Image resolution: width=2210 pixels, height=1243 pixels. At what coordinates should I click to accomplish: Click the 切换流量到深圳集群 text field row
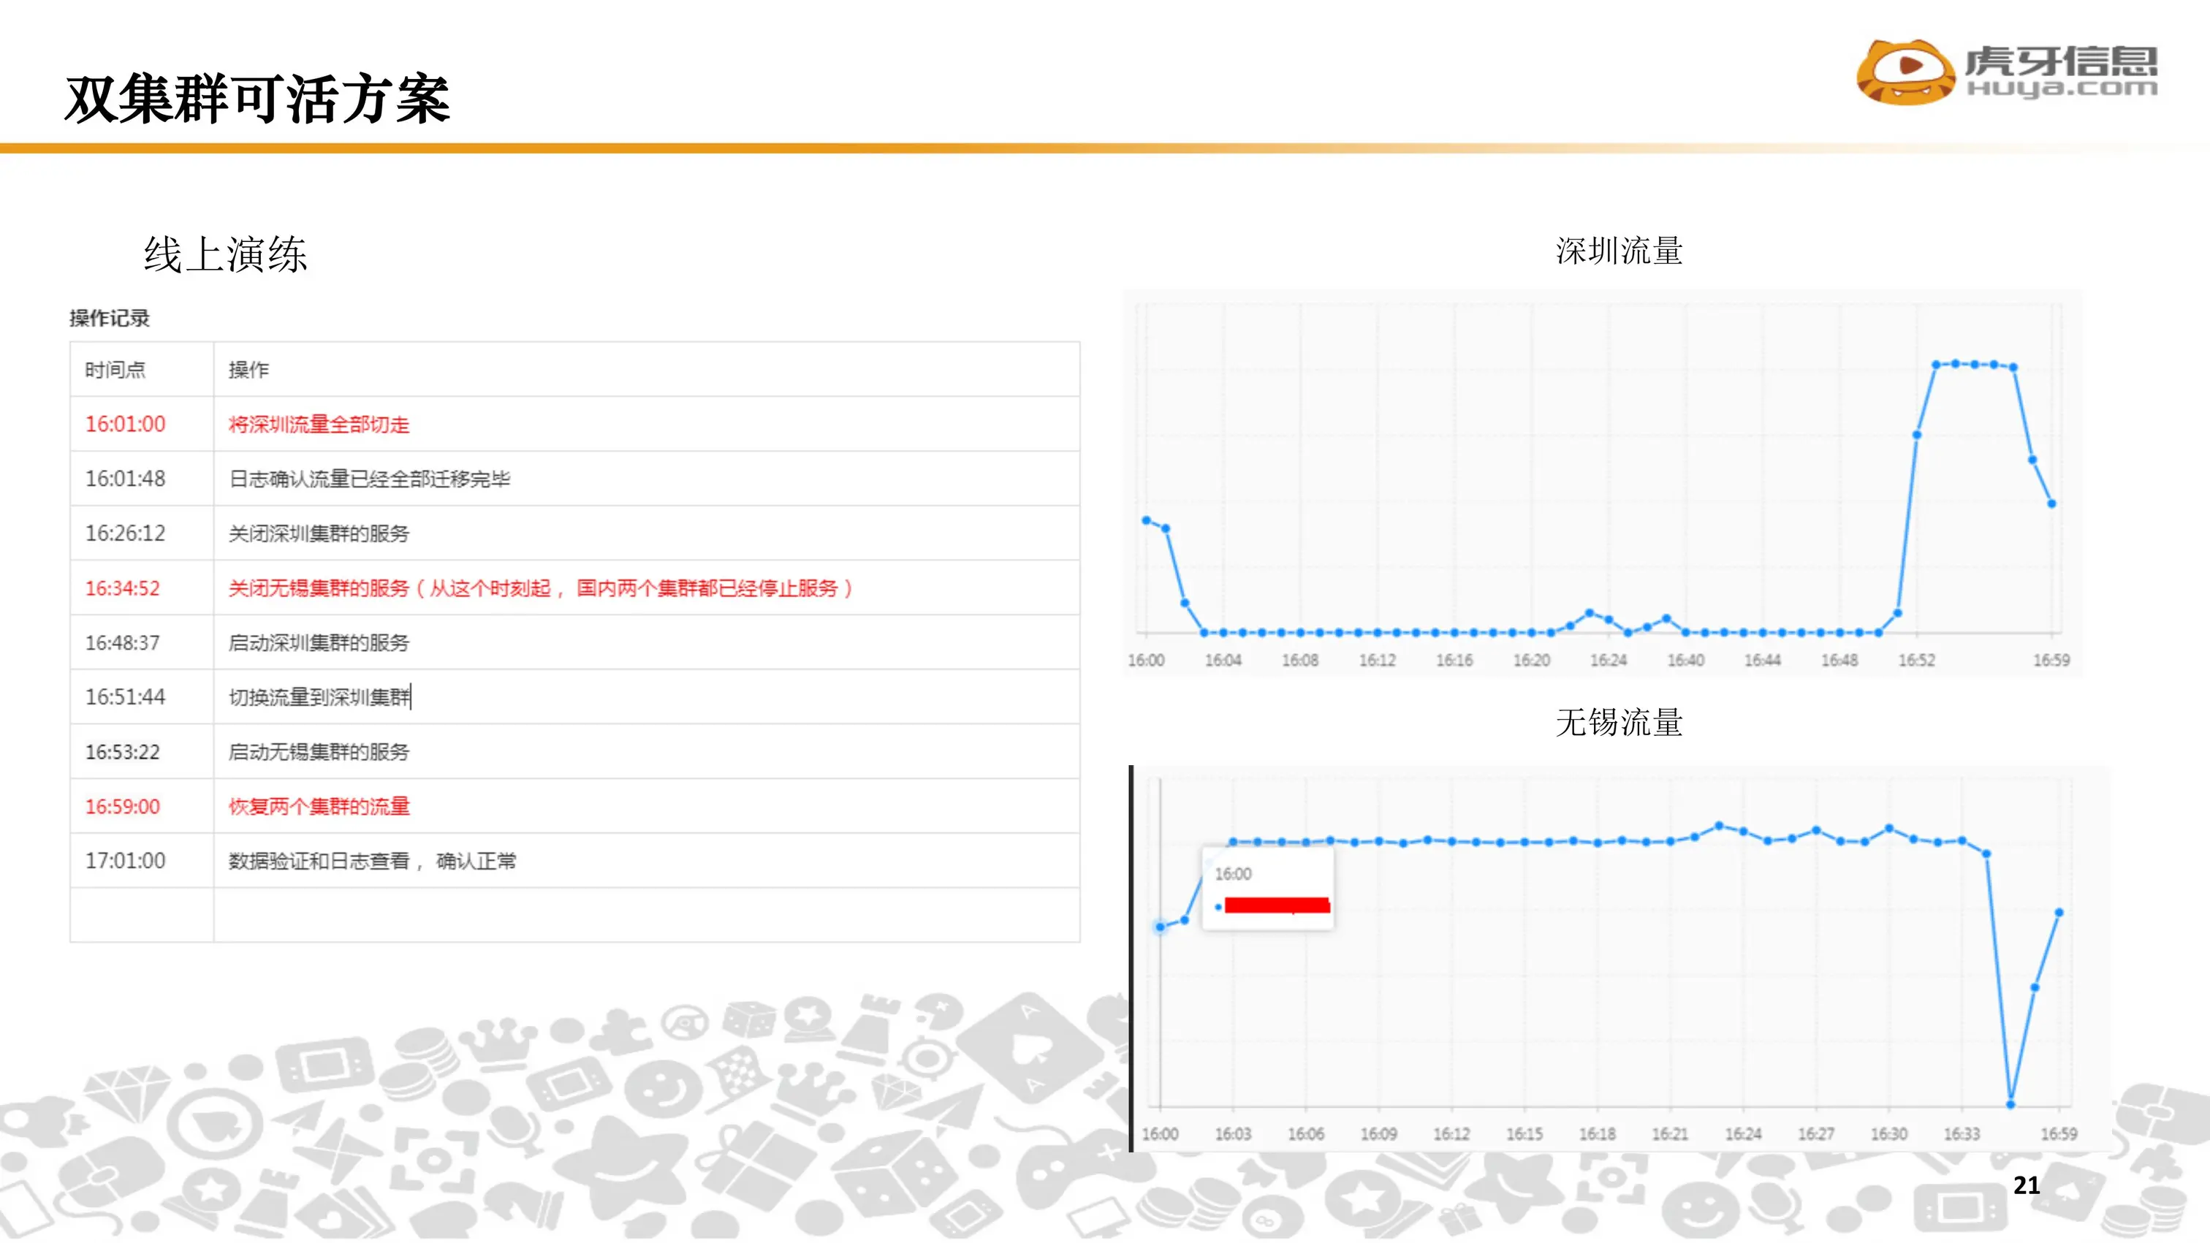(x=319, y=696)
